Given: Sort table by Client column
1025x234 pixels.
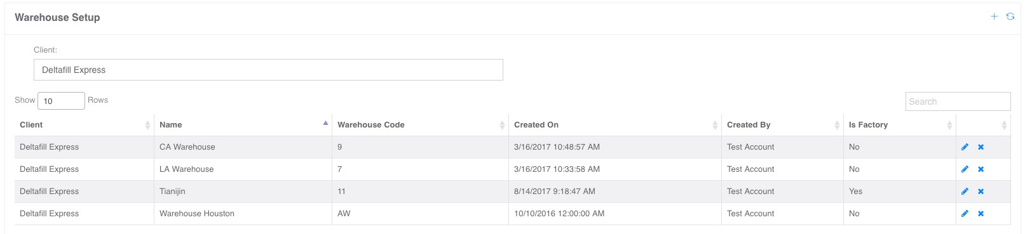Looking at the screenshot, I should pyautogui.click(x=85, y=125).
